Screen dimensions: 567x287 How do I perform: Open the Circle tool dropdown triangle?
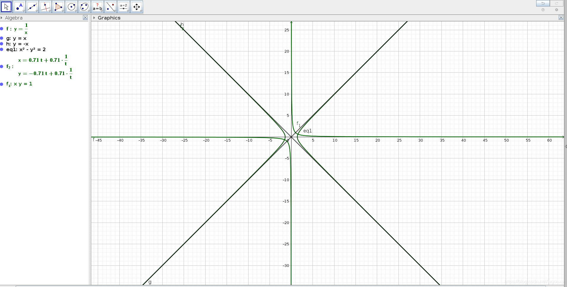click(76, 11)
